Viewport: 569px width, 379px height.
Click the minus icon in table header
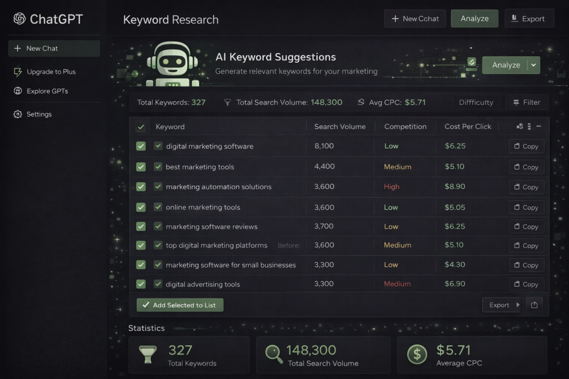coord(539,127)
